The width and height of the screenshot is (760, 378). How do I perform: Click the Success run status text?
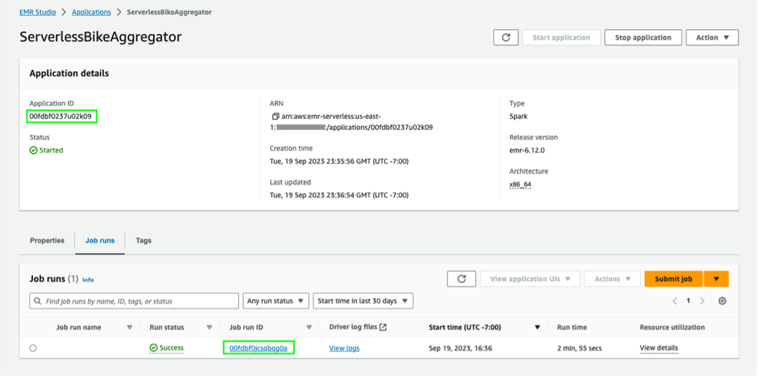point(171,348)
